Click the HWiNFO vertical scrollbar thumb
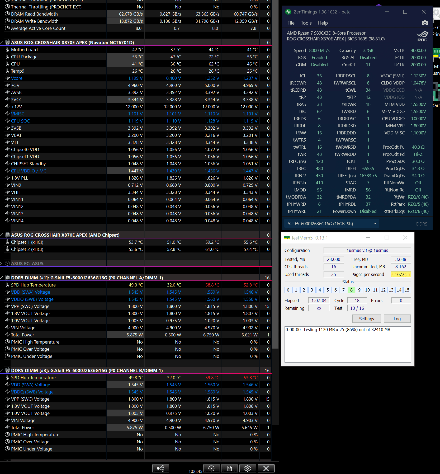 click(276, 174)
